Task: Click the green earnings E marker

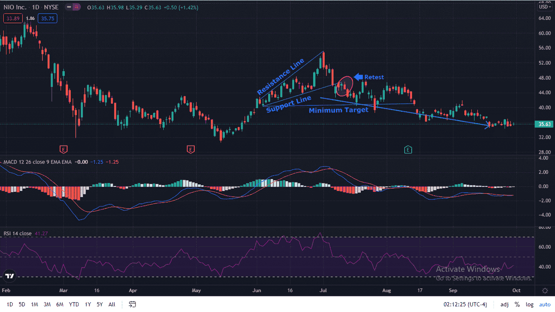Action: (408, 149)
